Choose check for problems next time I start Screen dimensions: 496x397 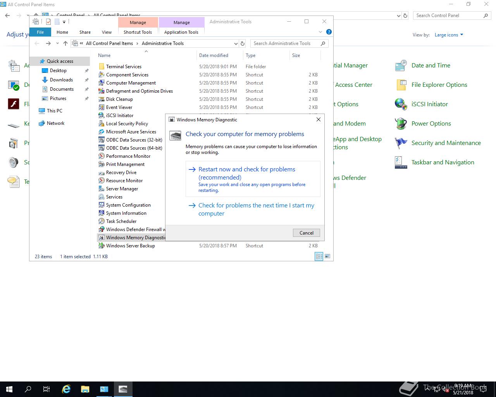[x=253, y=209]
